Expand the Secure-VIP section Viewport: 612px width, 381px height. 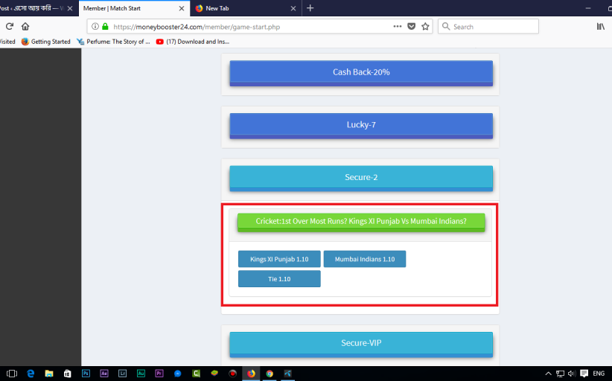361,343
